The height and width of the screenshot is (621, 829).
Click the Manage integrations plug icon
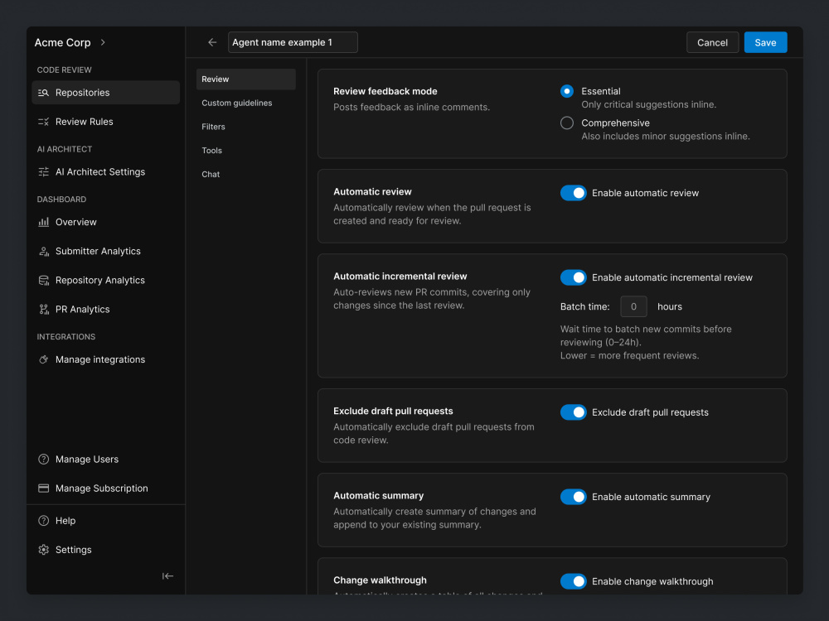(43, 359)
